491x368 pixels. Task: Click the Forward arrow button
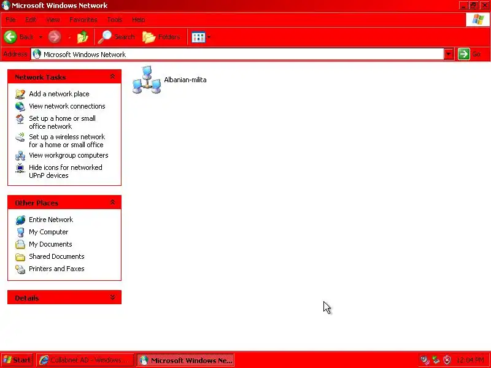(55, 37)
